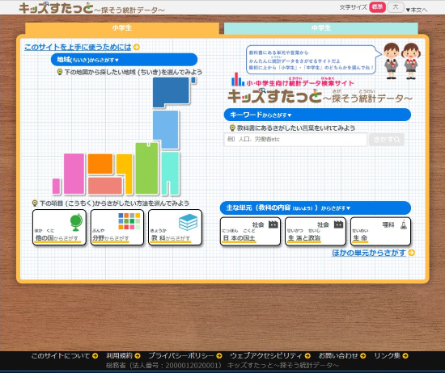Open the 日本の国土 unit card
445x373 pixels.
tap(250, 232)
